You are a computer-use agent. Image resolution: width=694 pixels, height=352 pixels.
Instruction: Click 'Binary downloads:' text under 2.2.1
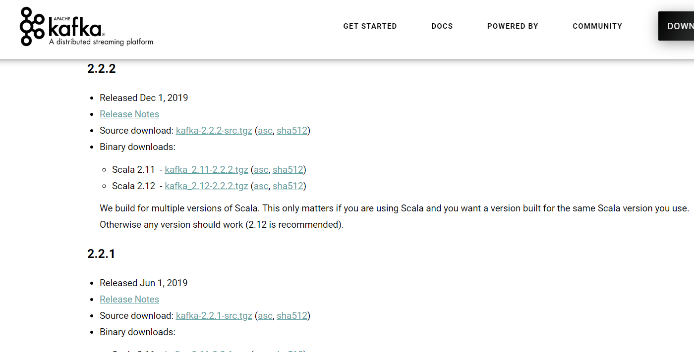coord(137,332)
